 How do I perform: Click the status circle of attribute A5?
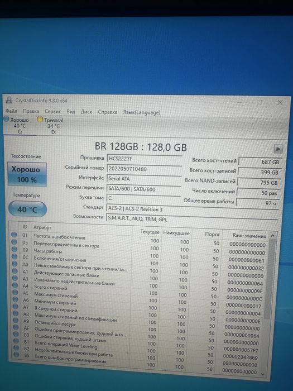click(x=16, y=292)
